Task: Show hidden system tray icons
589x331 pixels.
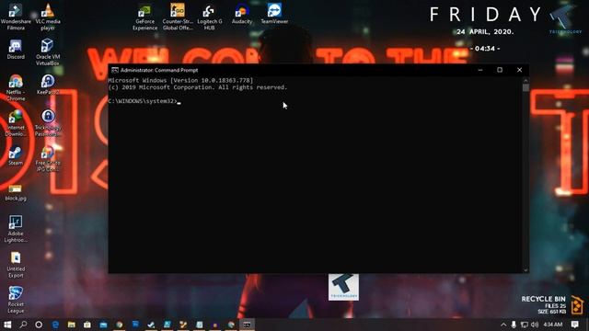Action: (503, 325)
